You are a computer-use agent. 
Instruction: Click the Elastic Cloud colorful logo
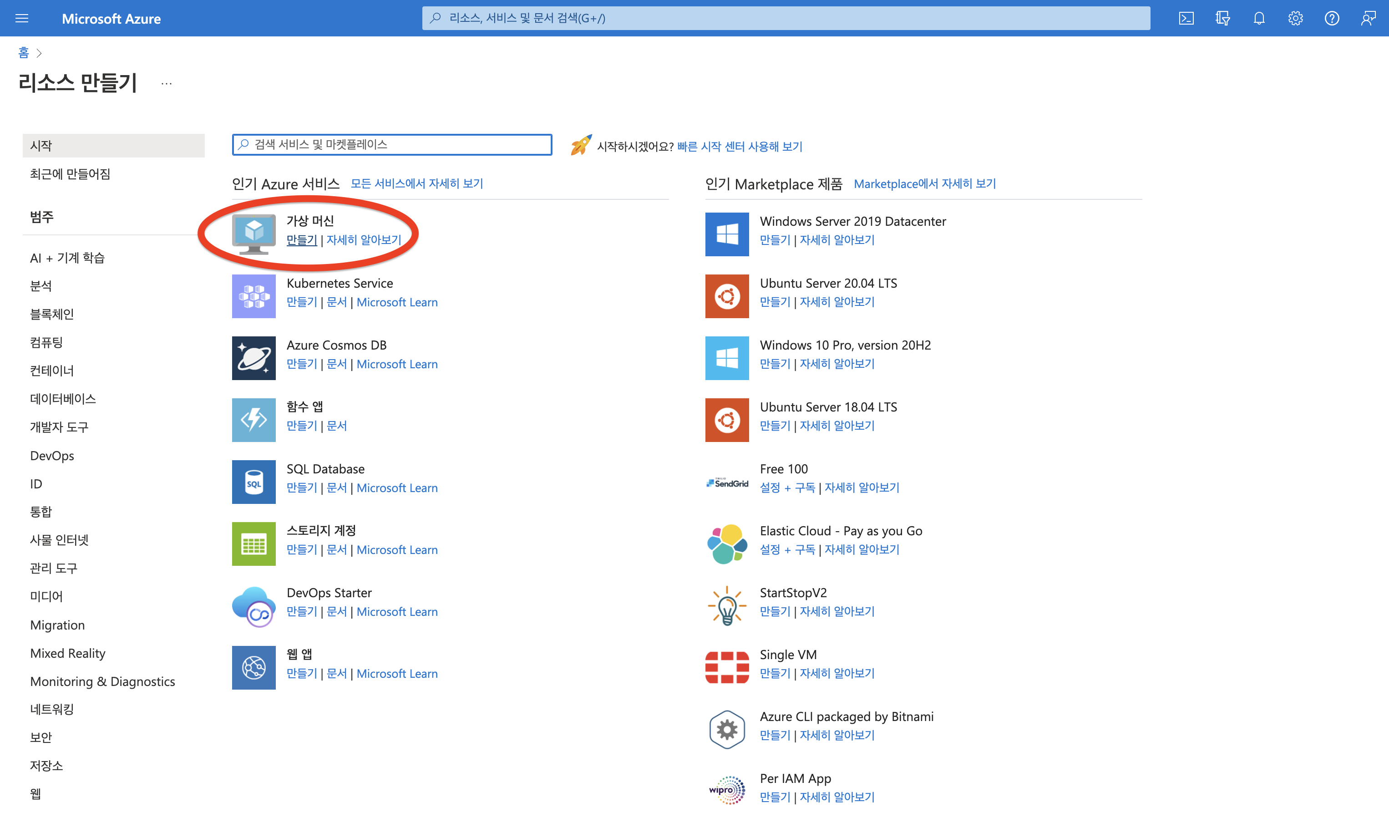(727, 544)
